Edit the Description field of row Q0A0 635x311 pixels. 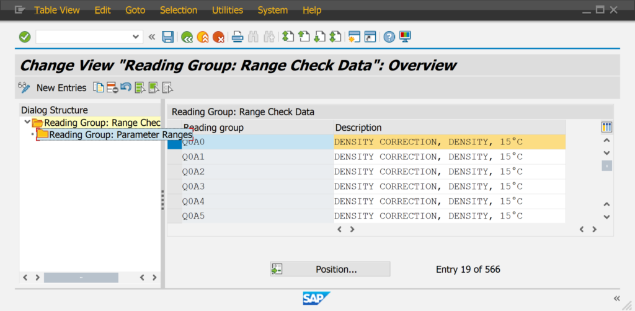tap(450, 142)
